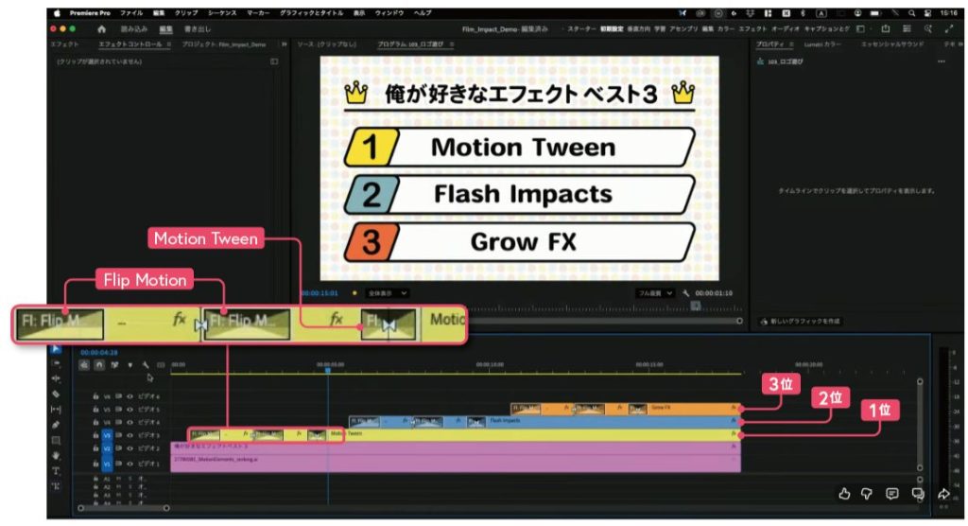Select the Pen tool in toolbar
968x526 pixels.
pos(56,424)
